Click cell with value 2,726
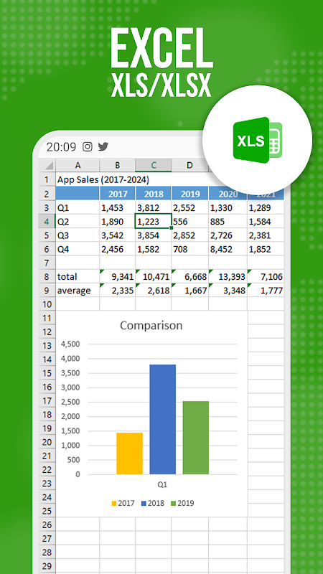Screen dimensions: 323x574 (228, 235)
